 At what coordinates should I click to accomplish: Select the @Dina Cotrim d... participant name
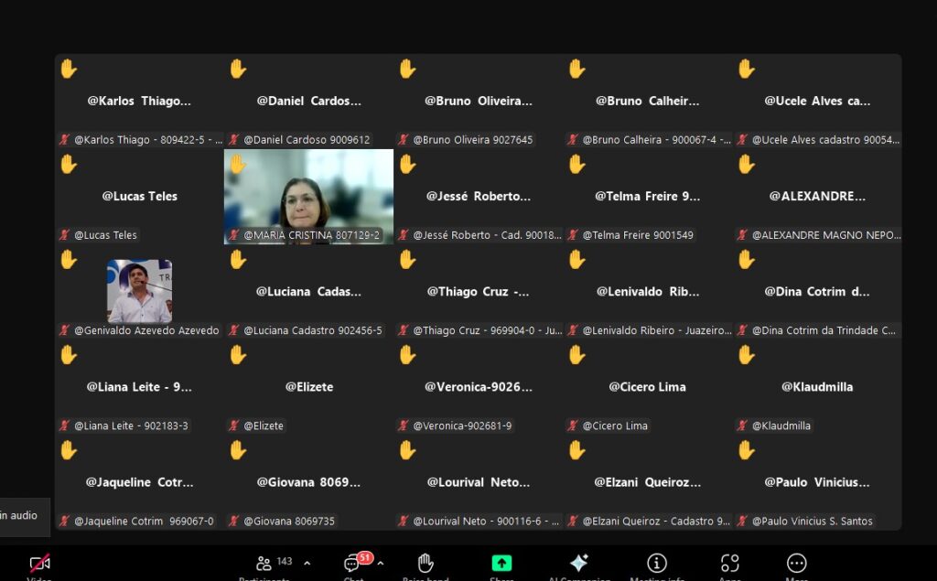817,292
